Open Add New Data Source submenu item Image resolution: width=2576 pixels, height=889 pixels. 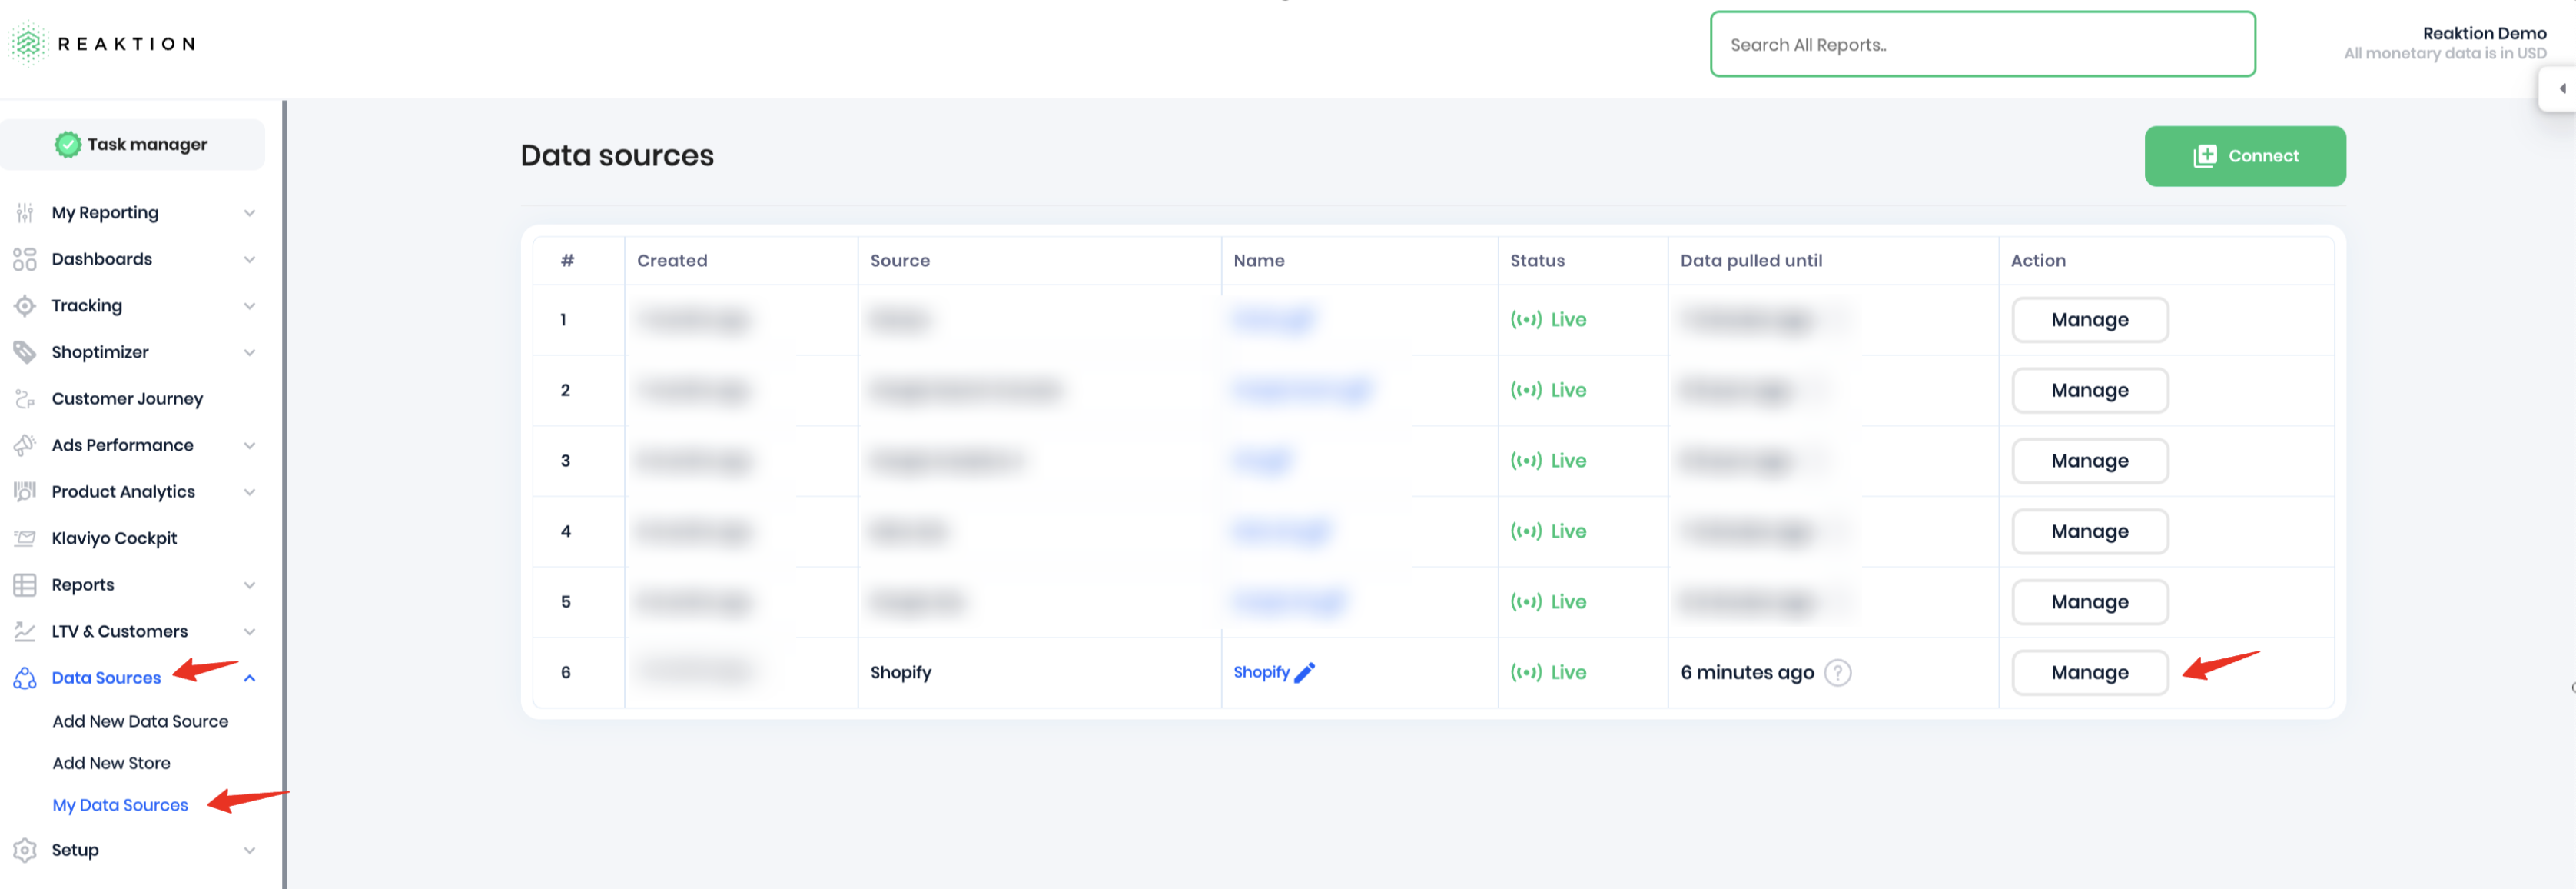pyautogui.click(x=140, y=721)
